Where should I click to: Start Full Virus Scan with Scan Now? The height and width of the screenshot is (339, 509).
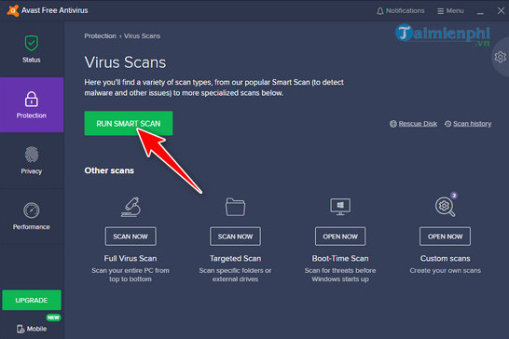(x=131, y=237)
